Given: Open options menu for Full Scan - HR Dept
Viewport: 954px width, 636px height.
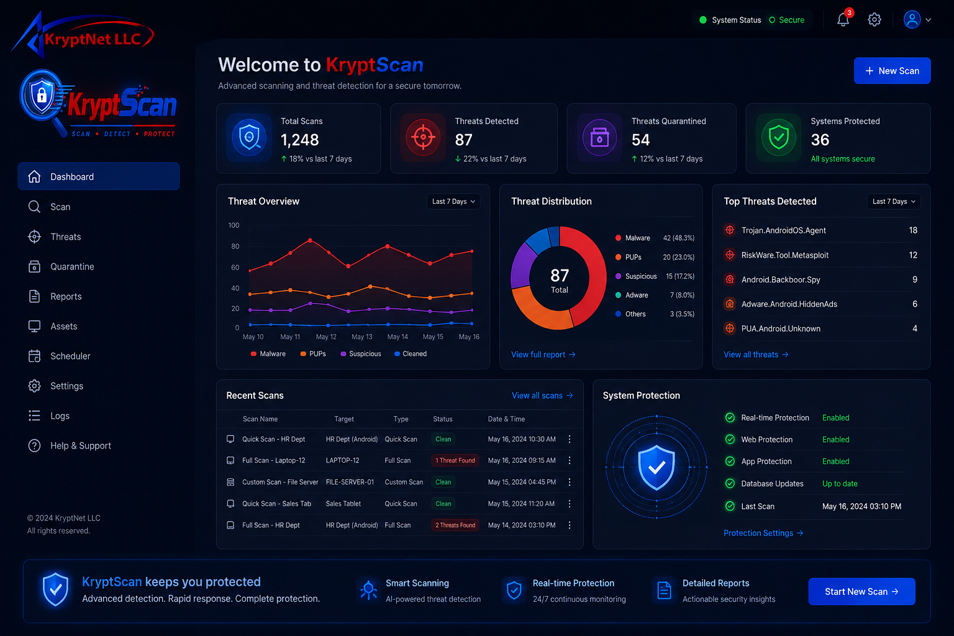Looking at the screenshot, I should 570,525.
